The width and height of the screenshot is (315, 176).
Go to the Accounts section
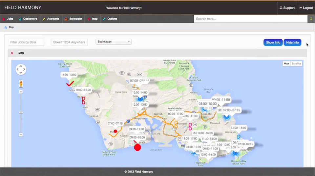click(51, 19)
